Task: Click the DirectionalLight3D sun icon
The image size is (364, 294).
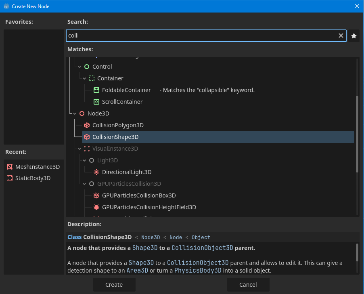Action: 96,172
